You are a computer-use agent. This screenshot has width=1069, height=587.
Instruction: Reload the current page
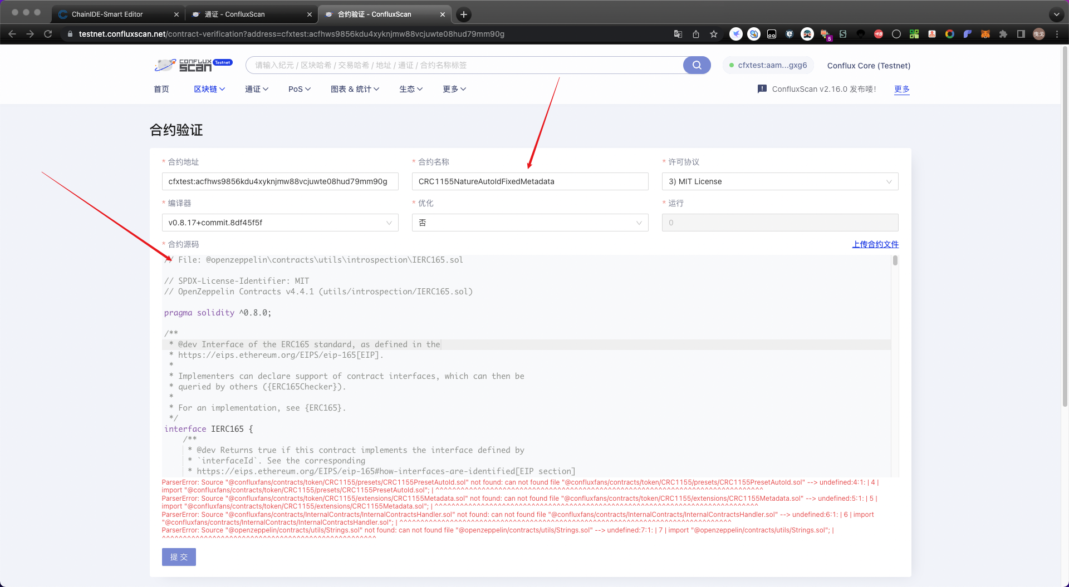point(48,34)
